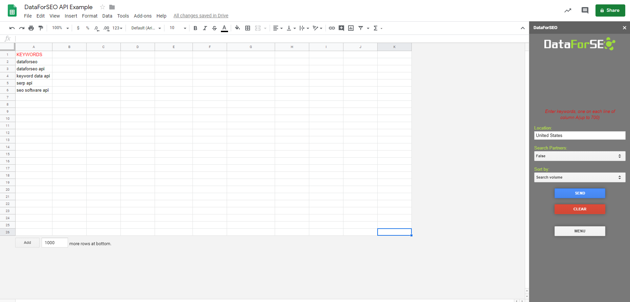Click the merge cells icon

(258, 28)
